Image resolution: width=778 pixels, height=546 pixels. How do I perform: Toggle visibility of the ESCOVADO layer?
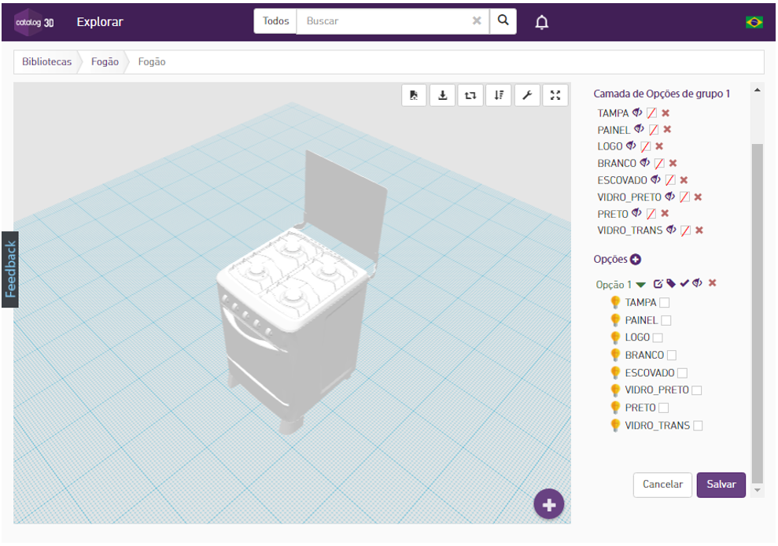656,179
